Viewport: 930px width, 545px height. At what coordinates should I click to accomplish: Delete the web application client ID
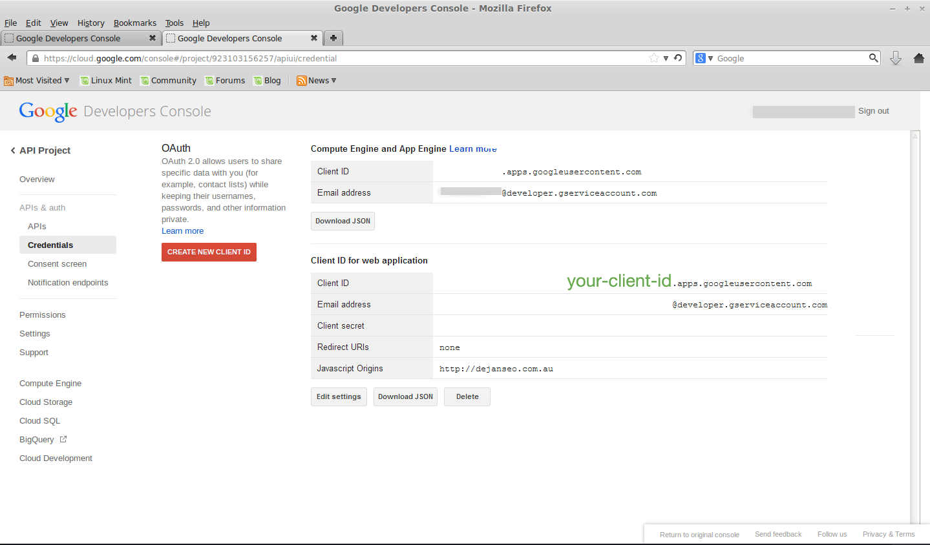[467, 396]
